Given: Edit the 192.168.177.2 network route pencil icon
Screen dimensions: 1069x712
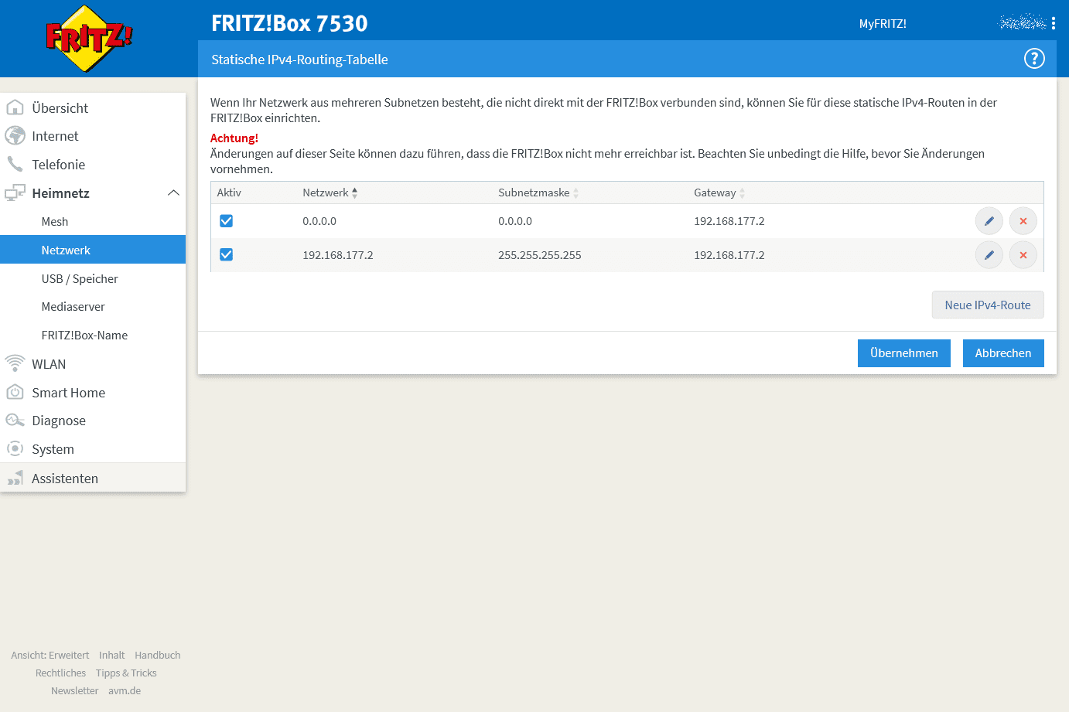Looking at the screenshot, I should tap(989, 255).
